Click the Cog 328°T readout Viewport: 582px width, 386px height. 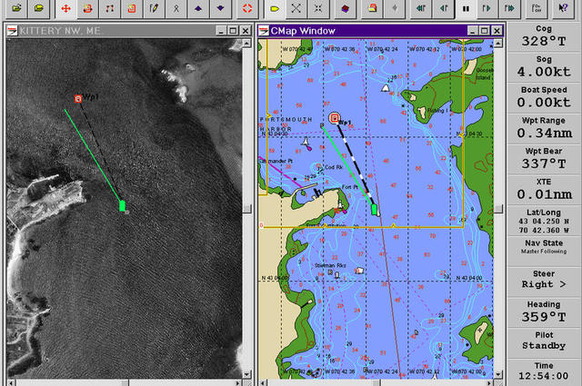coord(544,36)
